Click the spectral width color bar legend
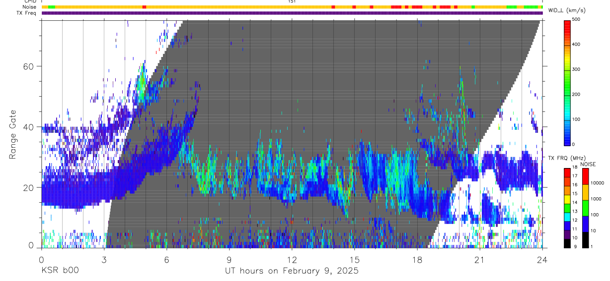 click(567, 82)
